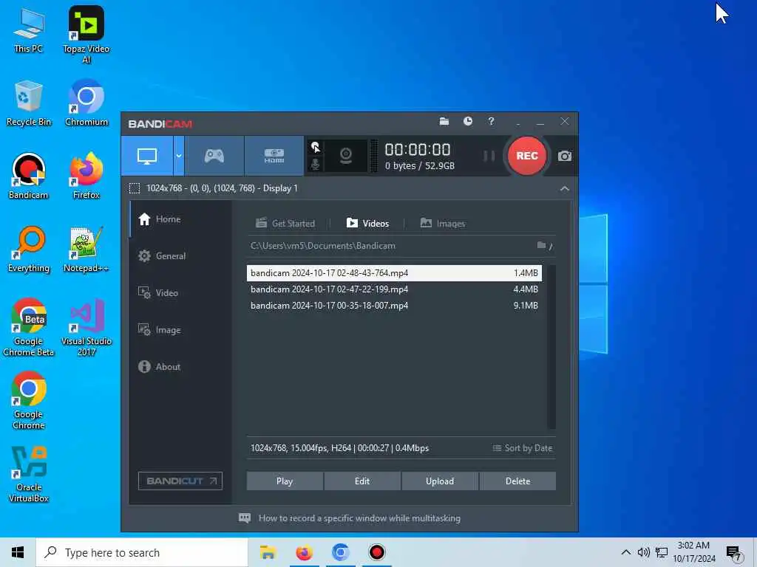Switch to Videos tab

click(x=367, y=223)
